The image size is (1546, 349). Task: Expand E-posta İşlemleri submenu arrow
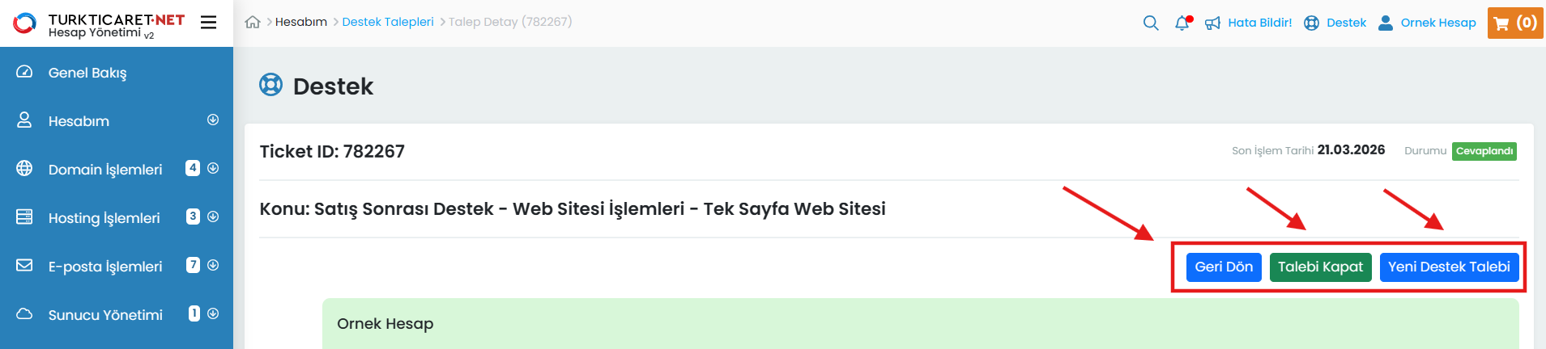coord(213,266)
